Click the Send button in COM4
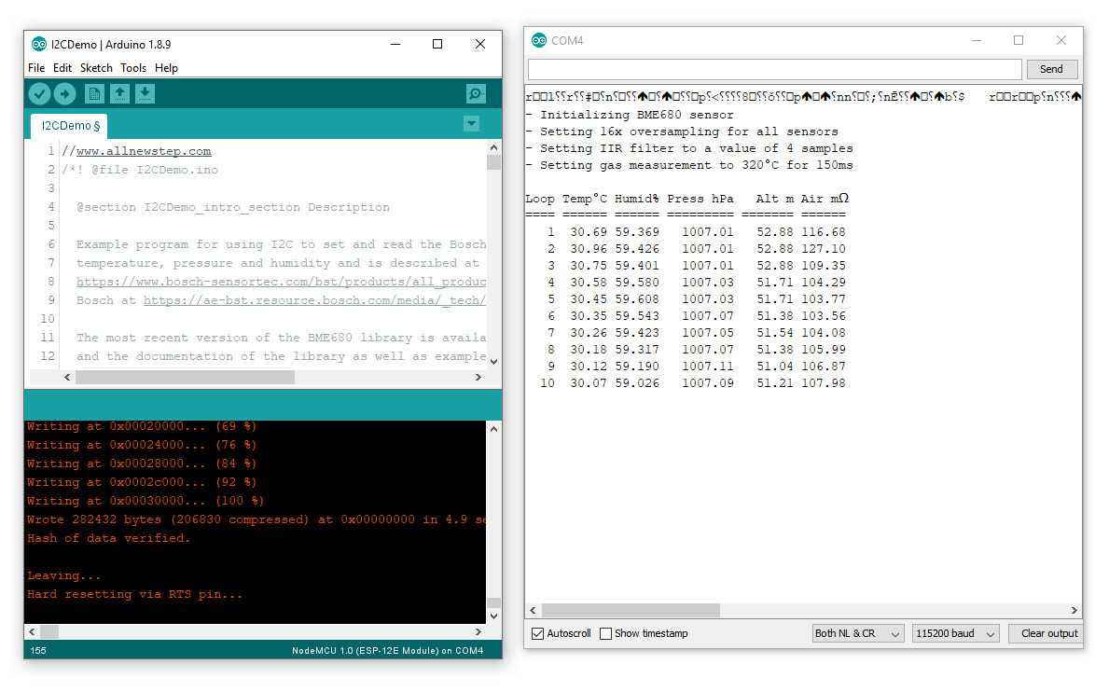This screenshot has height=692, width=1109. click(1051, 69)
